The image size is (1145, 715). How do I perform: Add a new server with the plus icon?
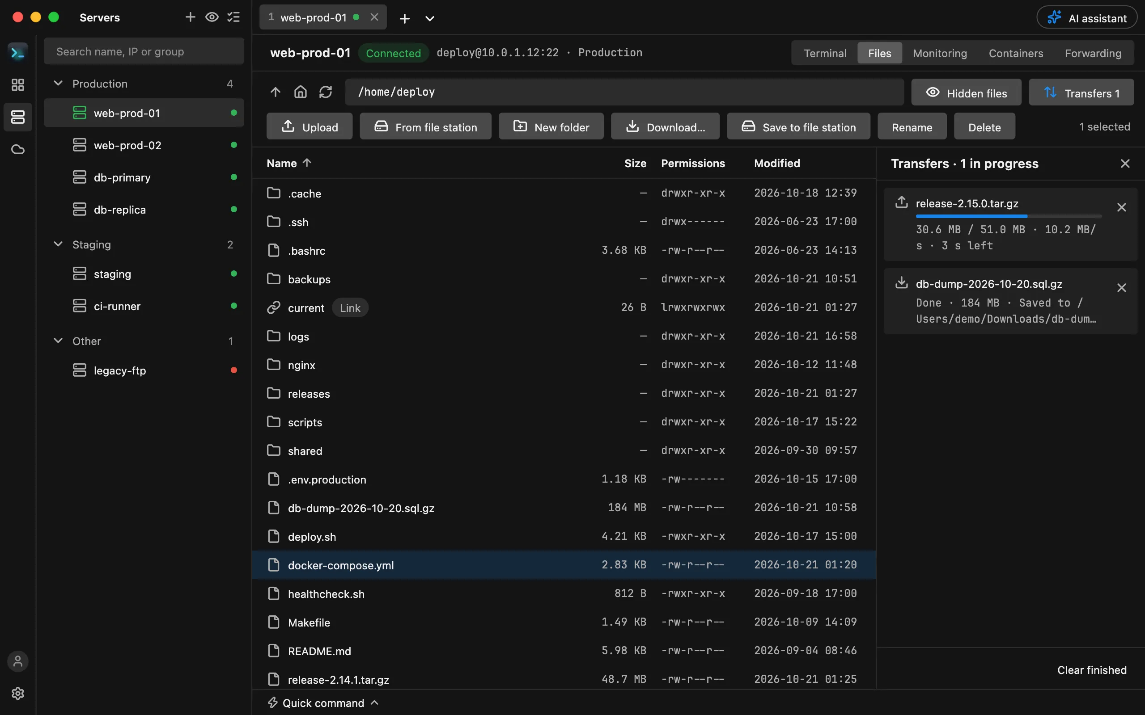pyautogui.click(x=190, y=17)
